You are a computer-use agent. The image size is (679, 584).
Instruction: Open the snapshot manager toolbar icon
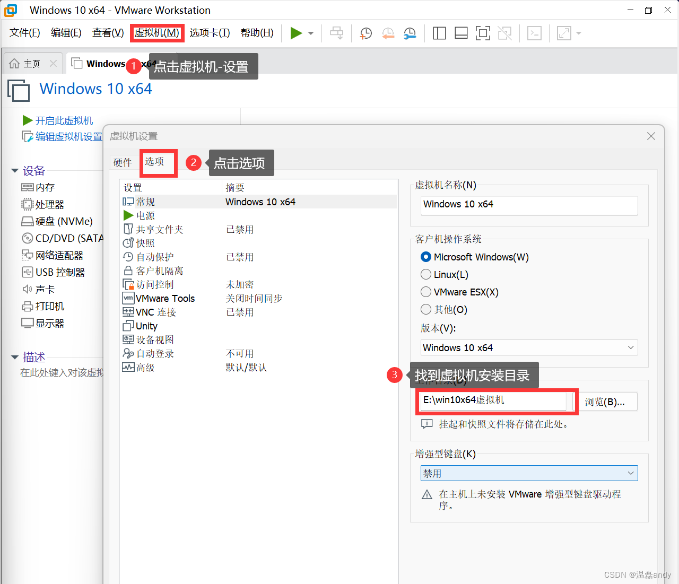click(x=410, y=33)
